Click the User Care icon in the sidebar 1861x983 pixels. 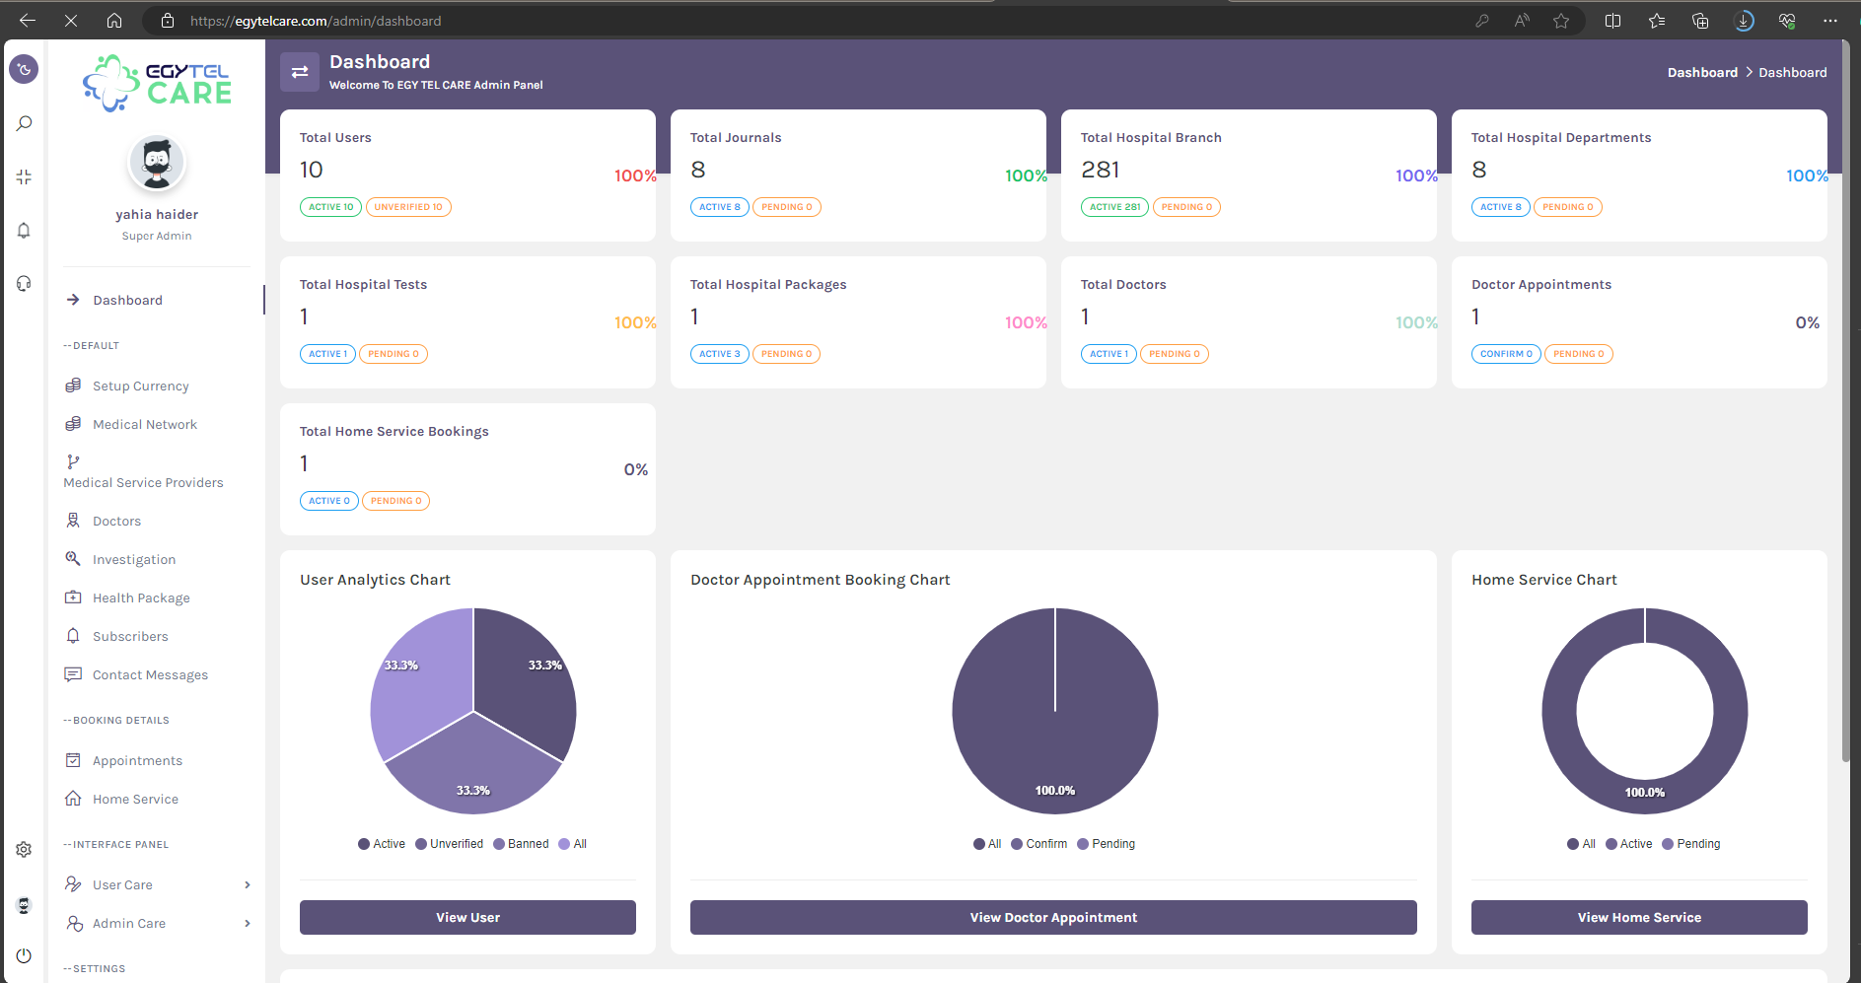click(73, 884)
